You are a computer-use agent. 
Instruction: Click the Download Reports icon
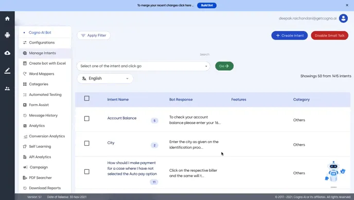(25, 188)
